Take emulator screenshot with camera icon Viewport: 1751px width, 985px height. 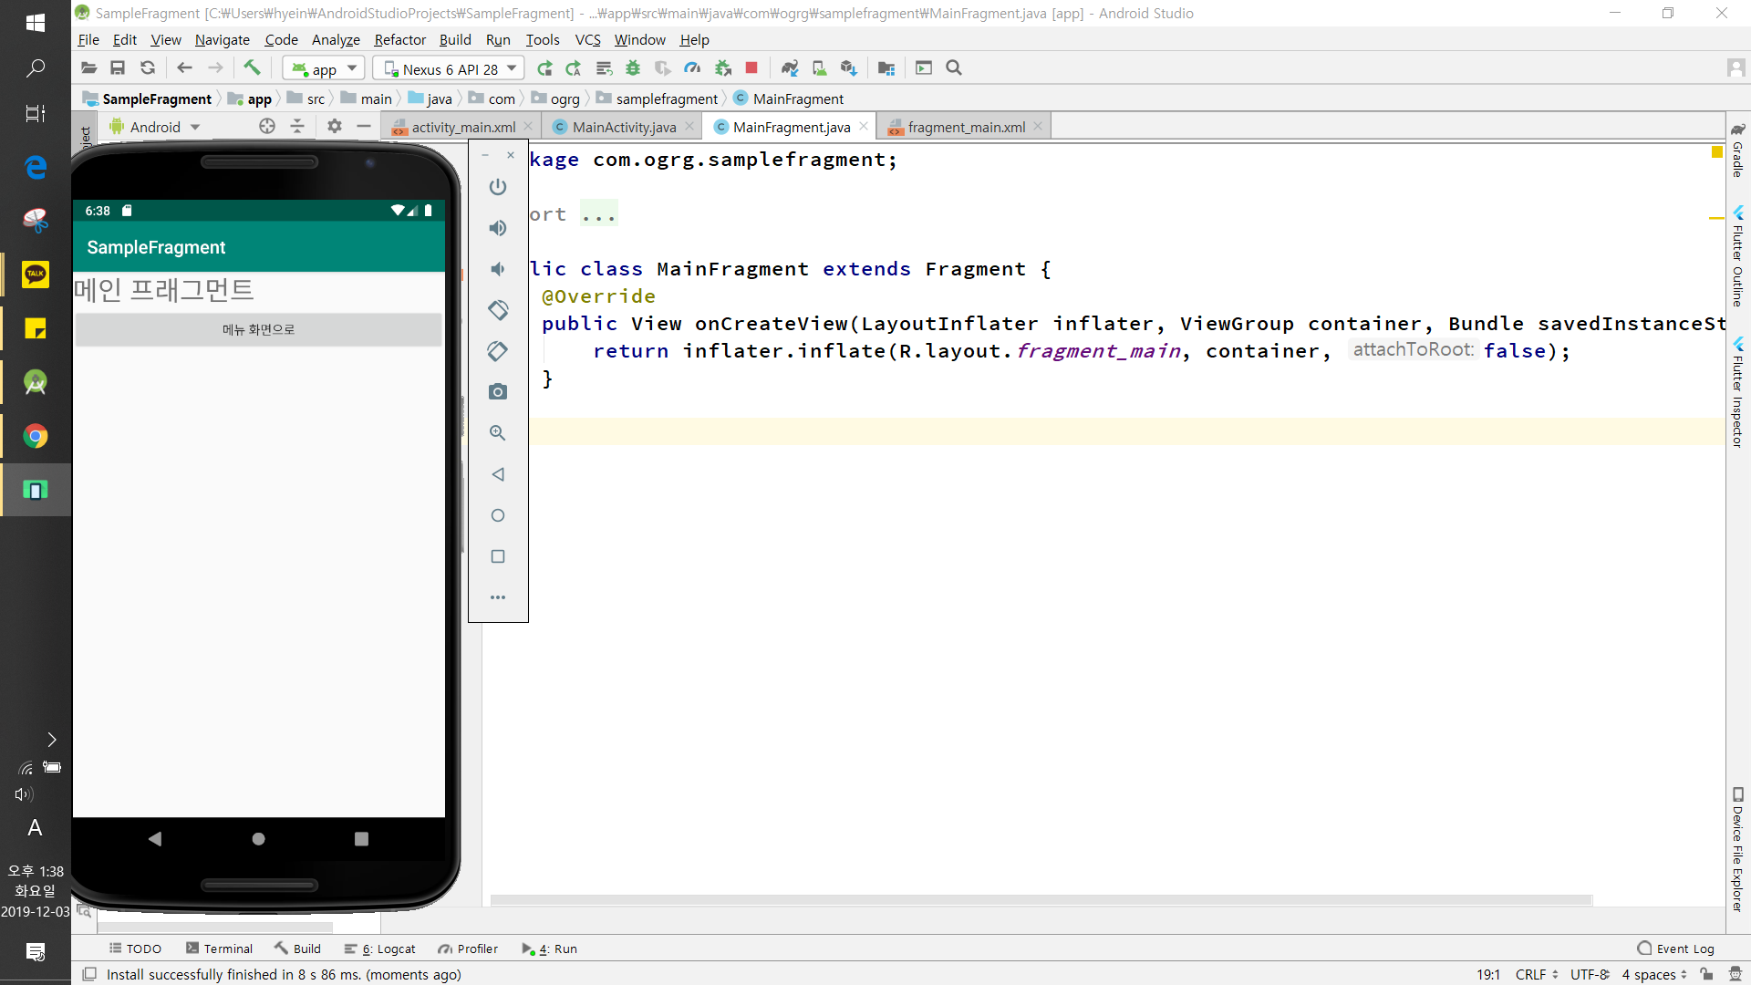click(497, 392)
